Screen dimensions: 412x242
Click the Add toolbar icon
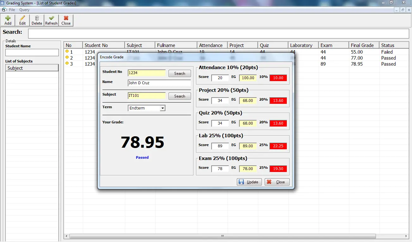point(8,18)
